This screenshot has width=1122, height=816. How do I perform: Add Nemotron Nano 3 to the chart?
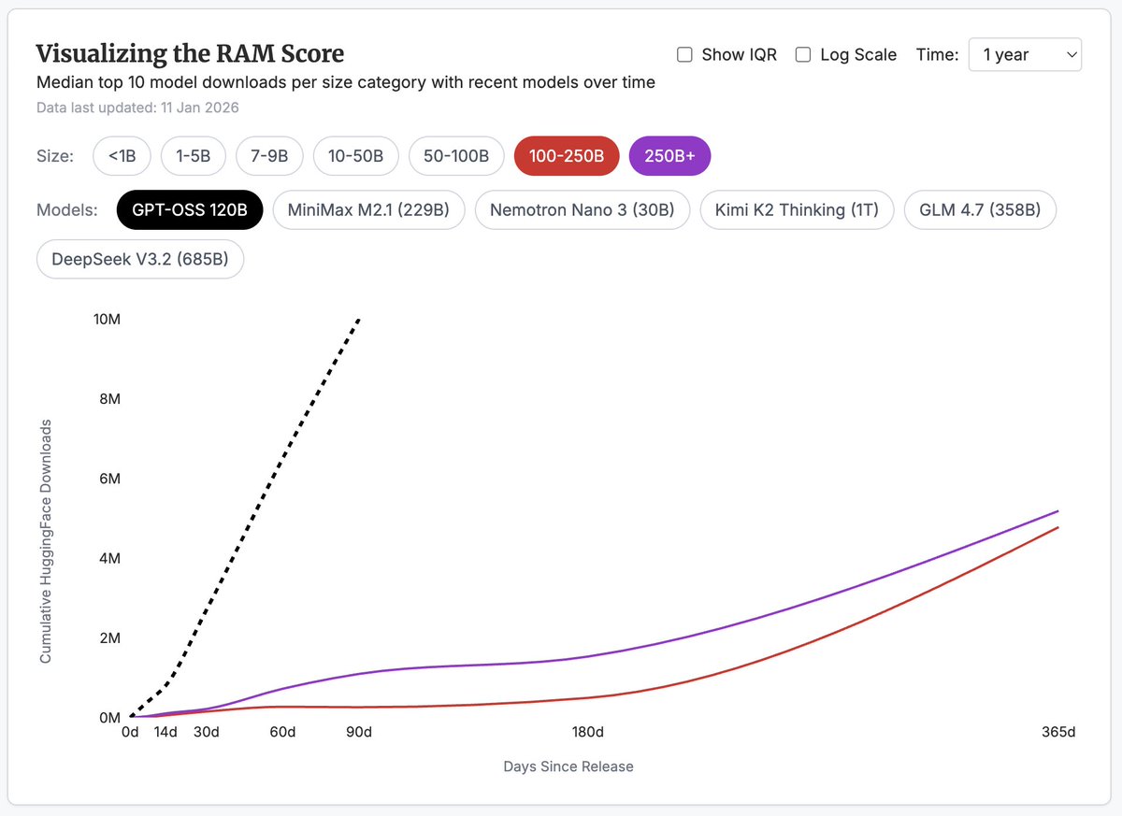[583, 210]
